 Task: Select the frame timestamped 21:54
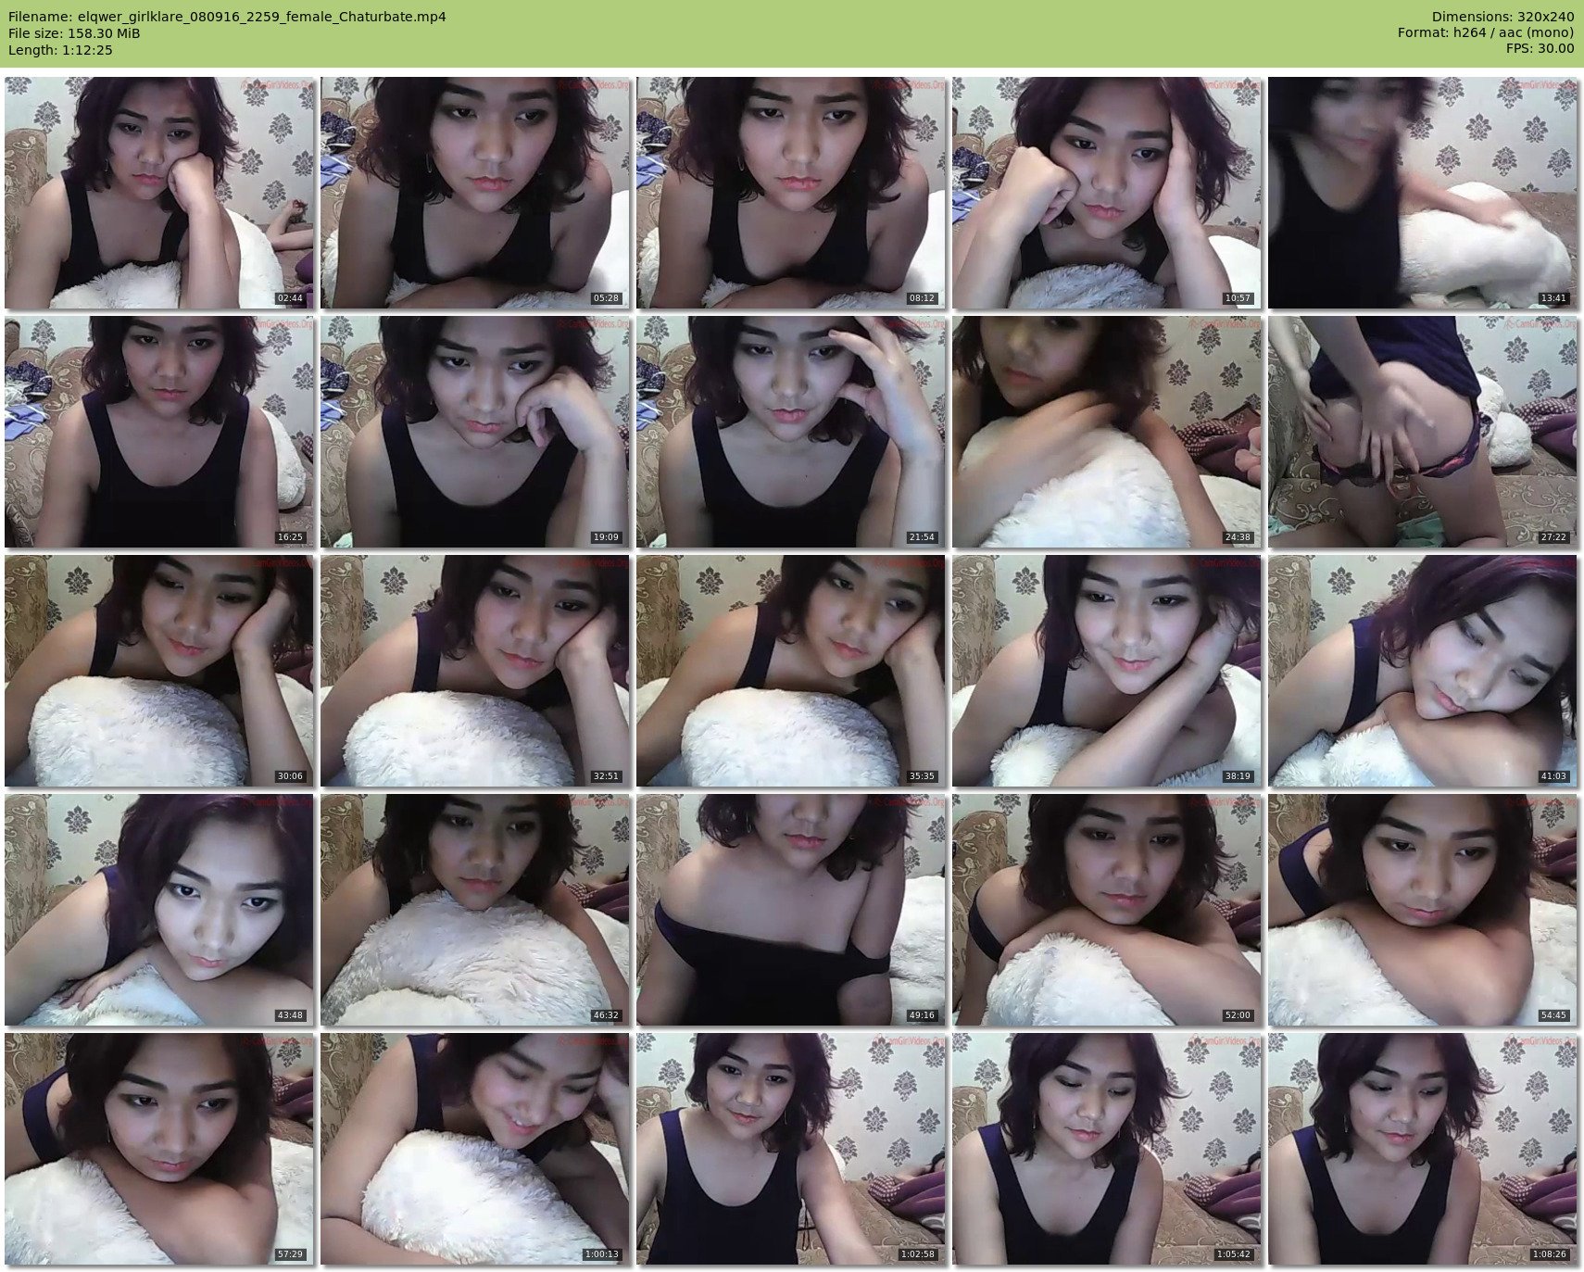791,432
